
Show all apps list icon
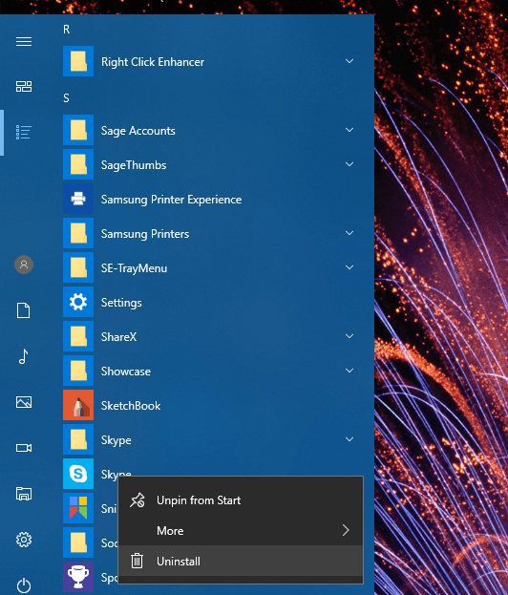24,133
